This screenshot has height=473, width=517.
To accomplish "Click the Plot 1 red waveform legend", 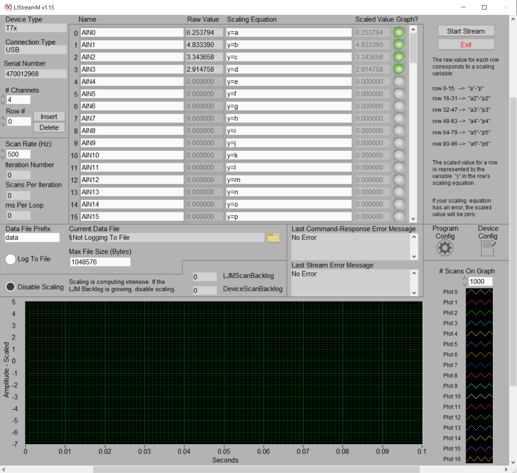I will pyautogui.click(x=479, y=302).
